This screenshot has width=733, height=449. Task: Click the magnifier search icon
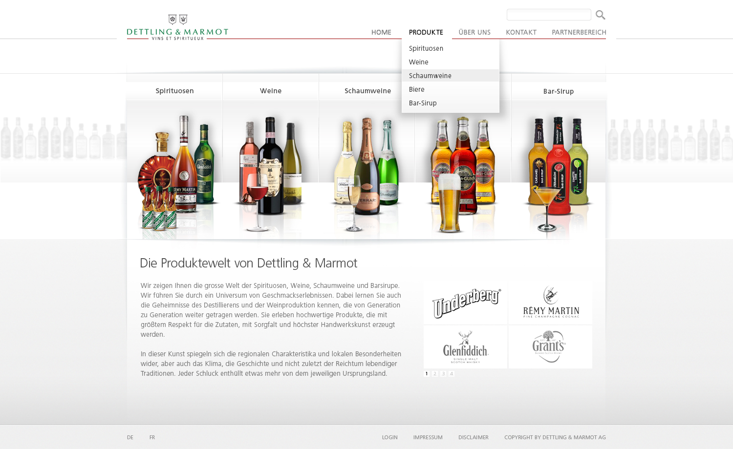[600, 15]
